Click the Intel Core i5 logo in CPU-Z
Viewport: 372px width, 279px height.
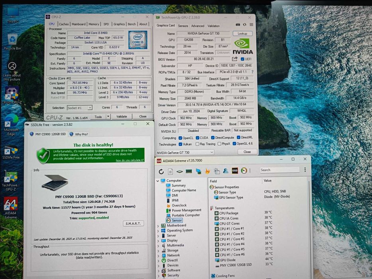[x=138, y=40]
